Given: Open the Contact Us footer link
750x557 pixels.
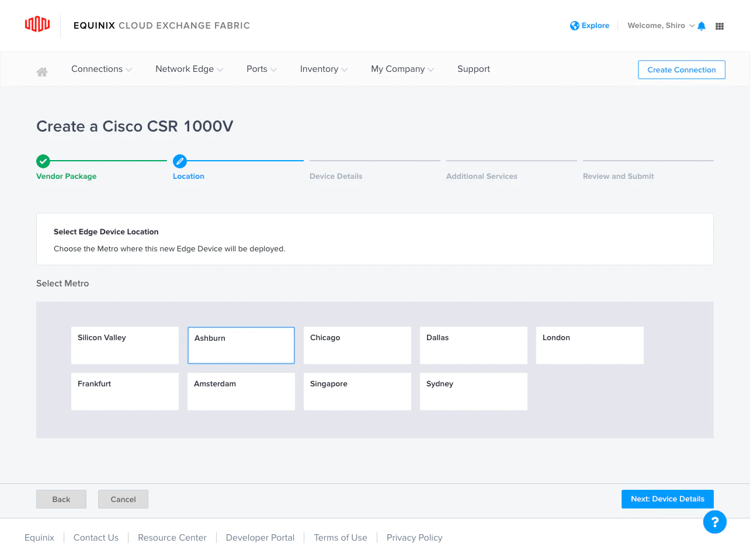Looking at the screenshot, I should [96, 538].
